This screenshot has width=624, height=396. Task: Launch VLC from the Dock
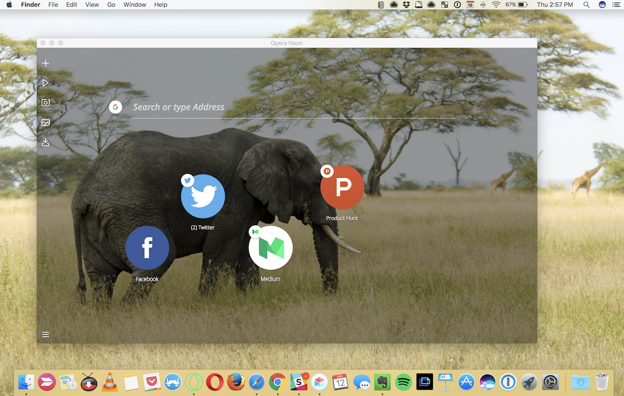click(x=110, y=382)
